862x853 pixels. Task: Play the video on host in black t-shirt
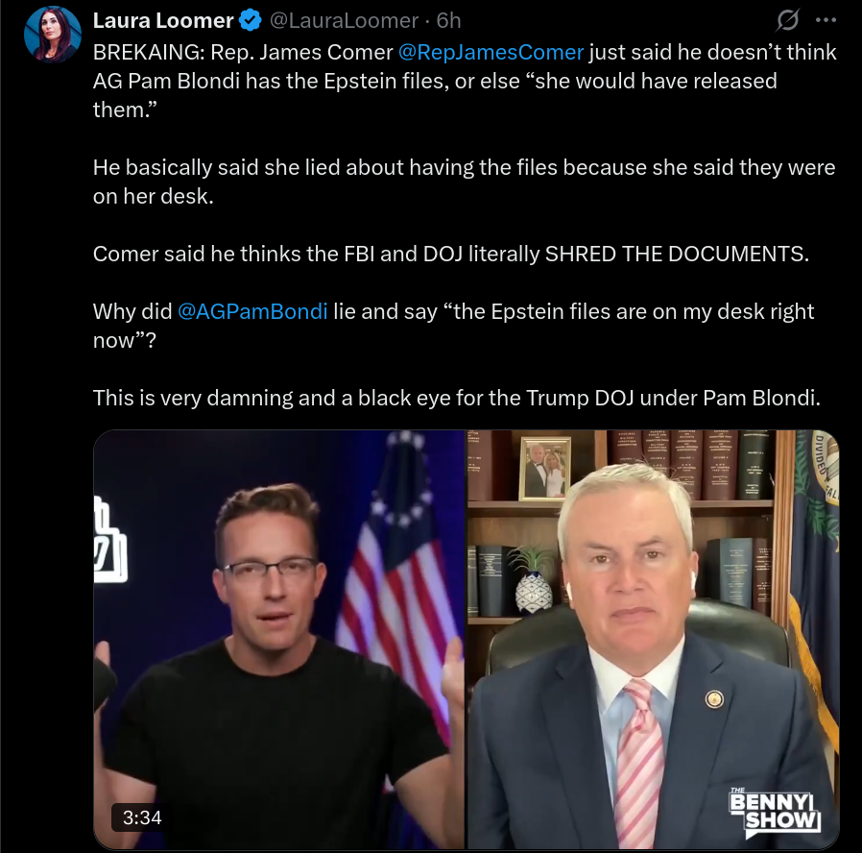pos(279,640)
